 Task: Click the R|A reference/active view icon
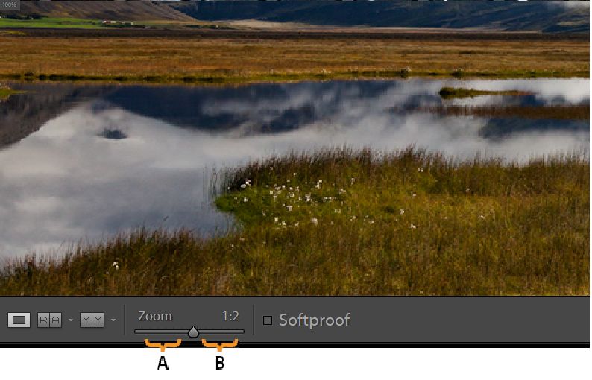pyautogui.click(x=49, y=320)
